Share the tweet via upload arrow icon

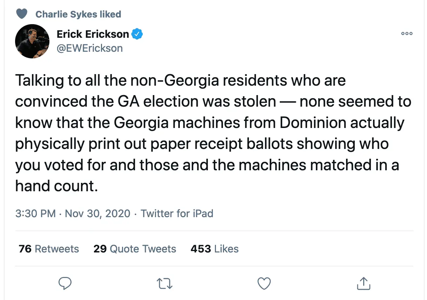pyautogui.click(x=364, y=283)
